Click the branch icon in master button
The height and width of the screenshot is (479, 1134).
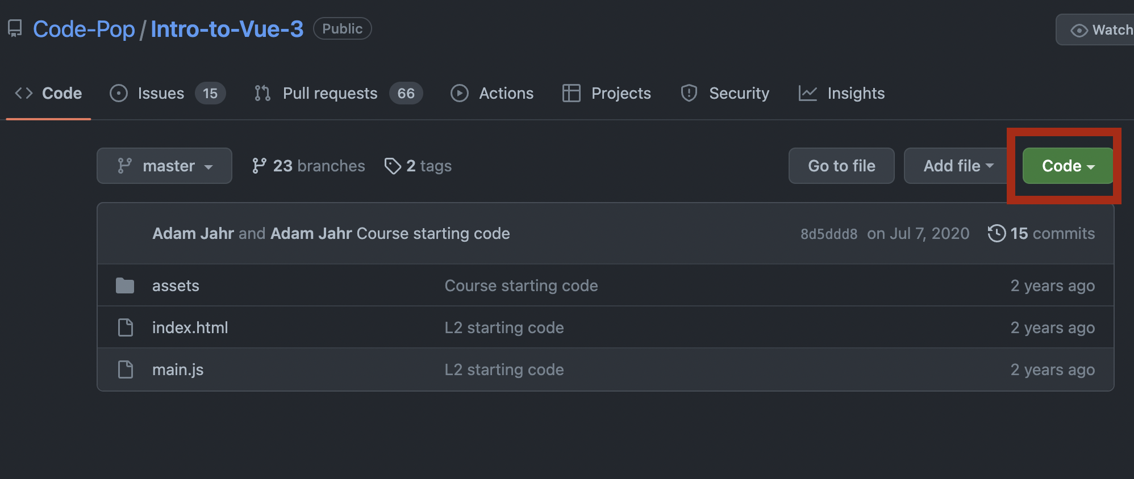coord(124,166)
